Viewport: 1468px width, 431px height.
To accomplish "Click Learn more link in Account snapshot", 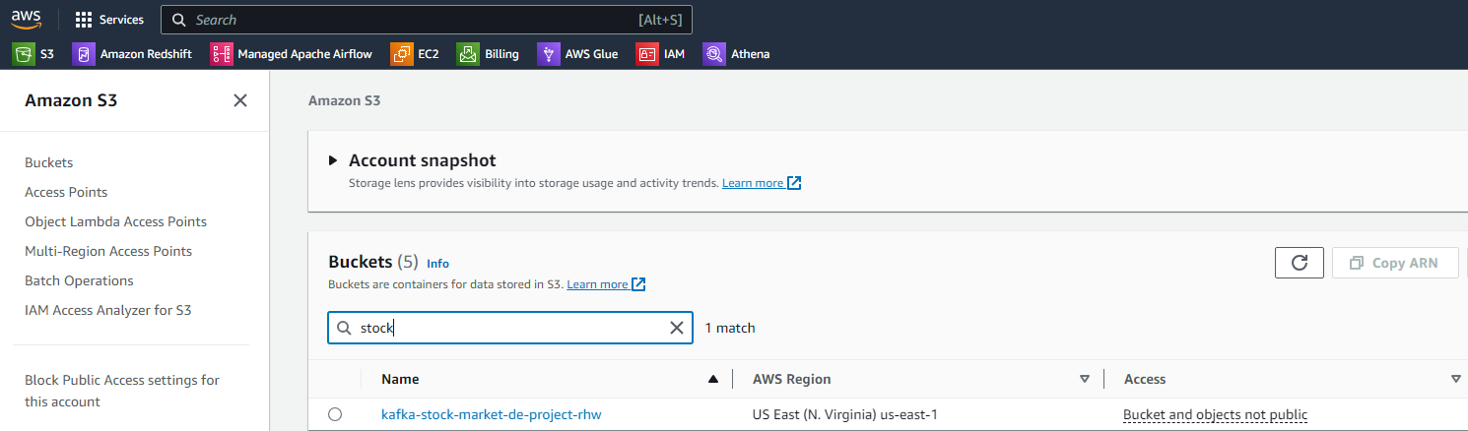I will click(x=753, y=183).
